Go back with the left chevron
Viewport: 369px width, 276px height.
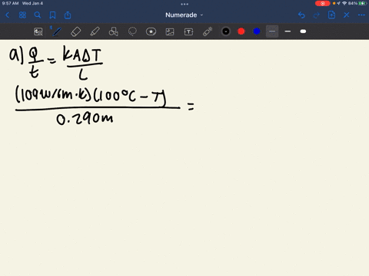(x=8, y=15)
